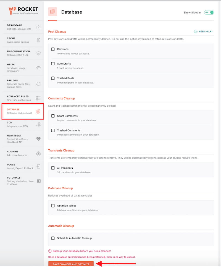This screenshot has width=221, height=267.
Task: Check the Spam Comments option
Action: coord(53,116)
